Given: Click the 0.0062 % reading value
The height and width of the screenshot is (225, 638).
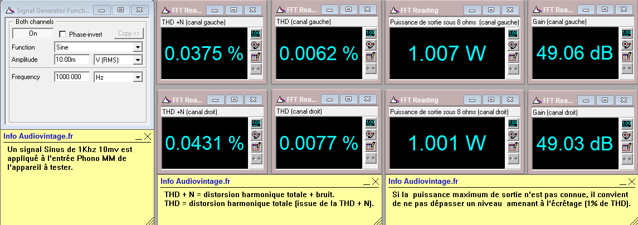Looking at the screenshot, I should pyautogui.click(x=319, y=53).
